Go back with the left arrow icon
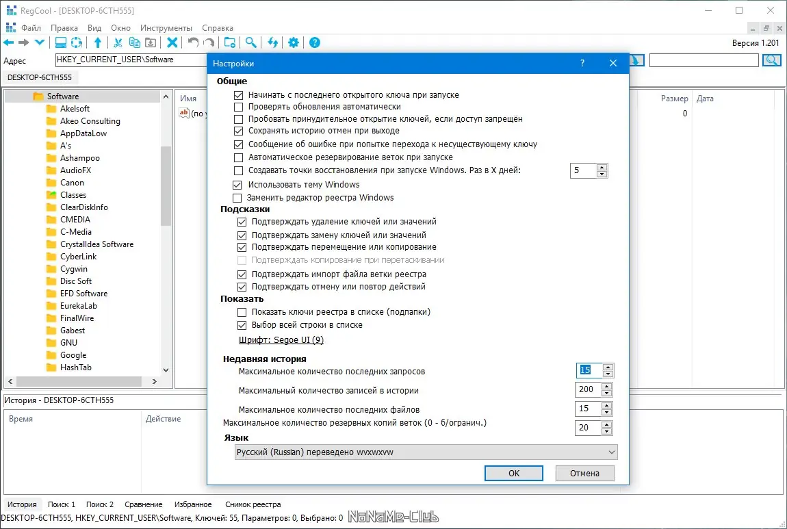Image resolution: width=787 pixels, height=529 pixels. point(8,42)
